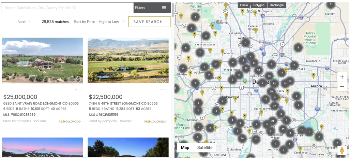Click the cluster marker labeled 70
349x158 pixels.
tap(271, 91)
